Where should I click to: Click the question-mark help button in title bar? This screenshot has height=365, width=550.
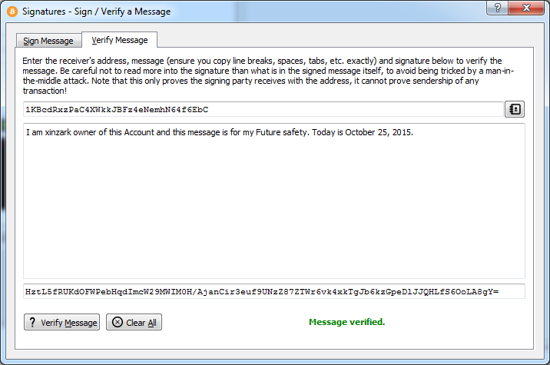click(498, 8)
